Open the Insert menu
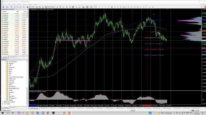The height and width of the screenshot is (115, 206). click(x=14, y=4)
